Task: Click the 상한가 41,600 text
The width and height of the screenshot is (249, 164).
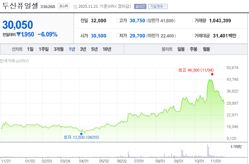Action: click(x=161, y=21)
